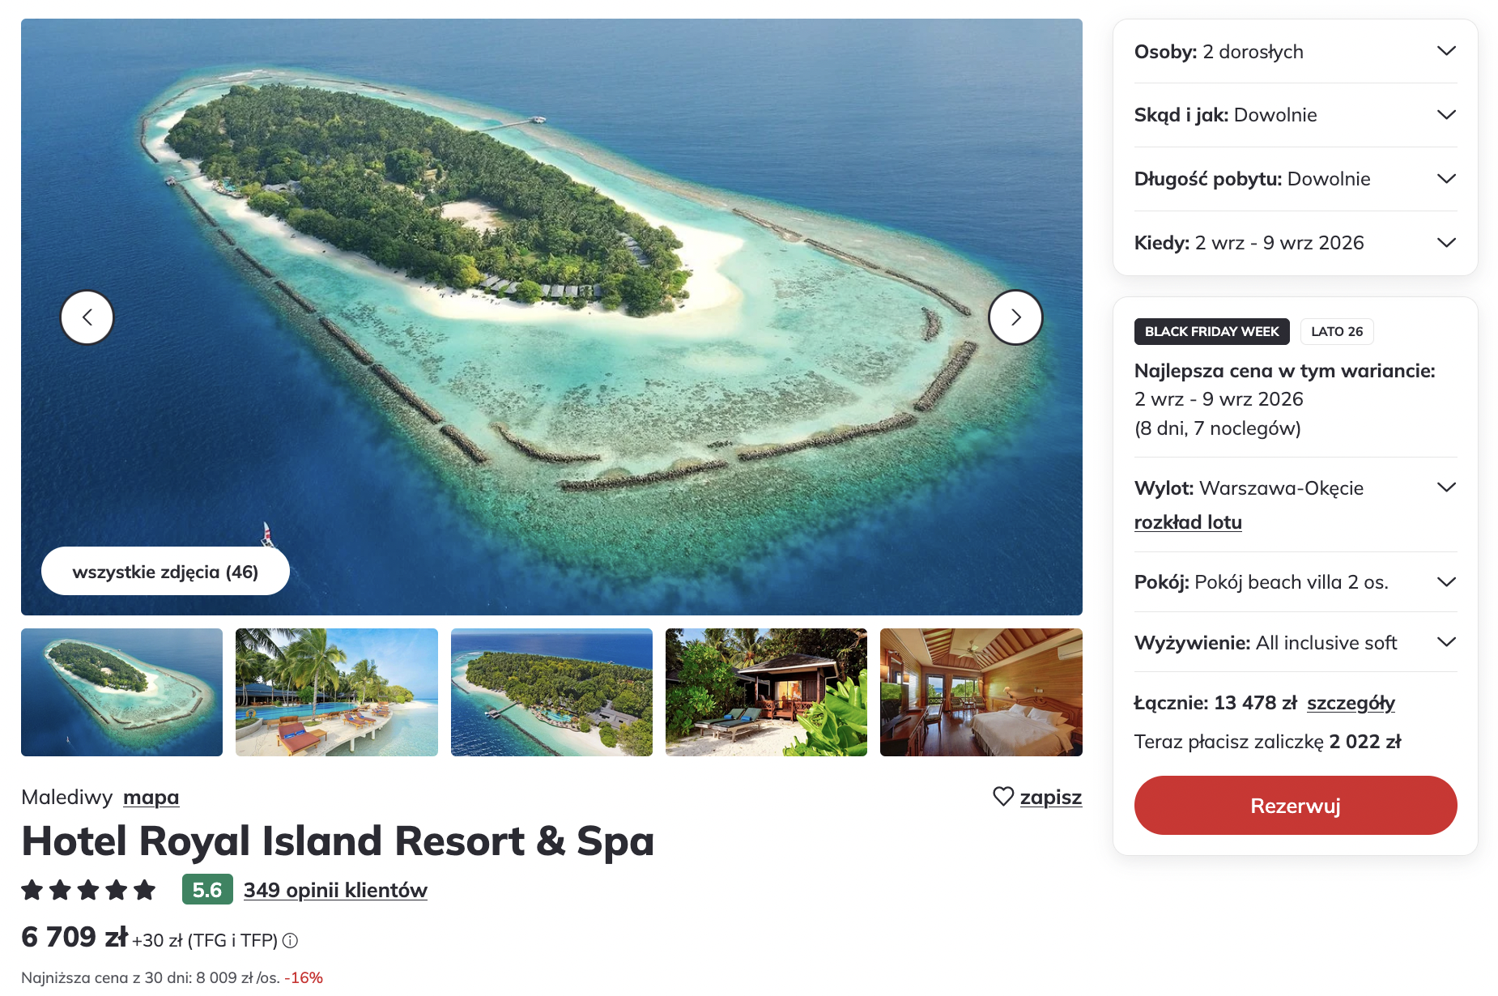Click the heart icon to save hotel

tap(1002, 798)
